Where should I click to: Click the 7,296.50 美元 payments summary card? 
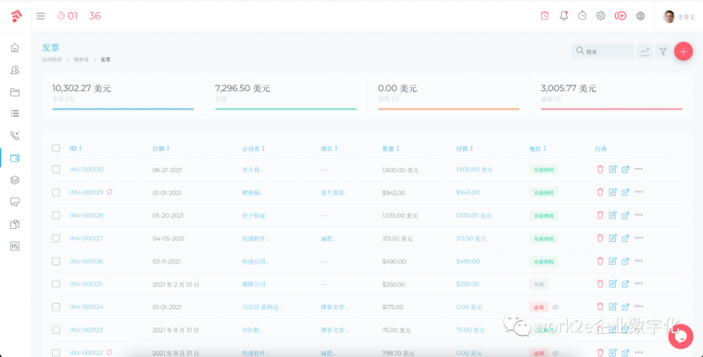point(286,96)
